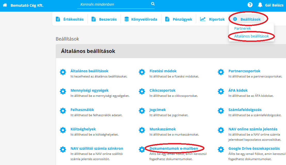Click the Beállítások gear icon in menu
The image size is (286, 165).
pyautogui.click(x=235, y=19)
